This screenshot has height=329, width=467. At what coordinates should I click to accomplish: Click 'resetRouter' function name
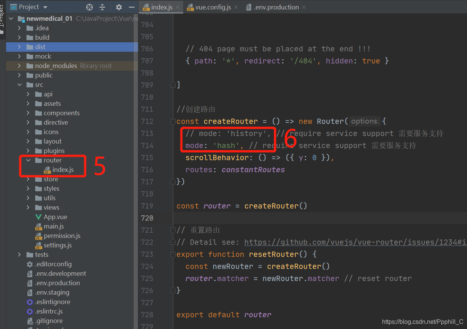[x=274, y=254]
